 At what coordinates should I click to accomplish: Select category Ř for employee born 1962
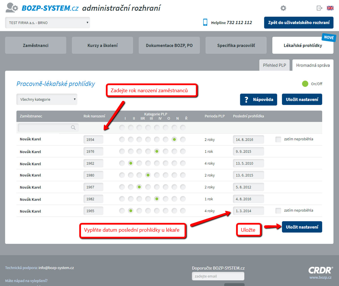click(x=183, y=163)
